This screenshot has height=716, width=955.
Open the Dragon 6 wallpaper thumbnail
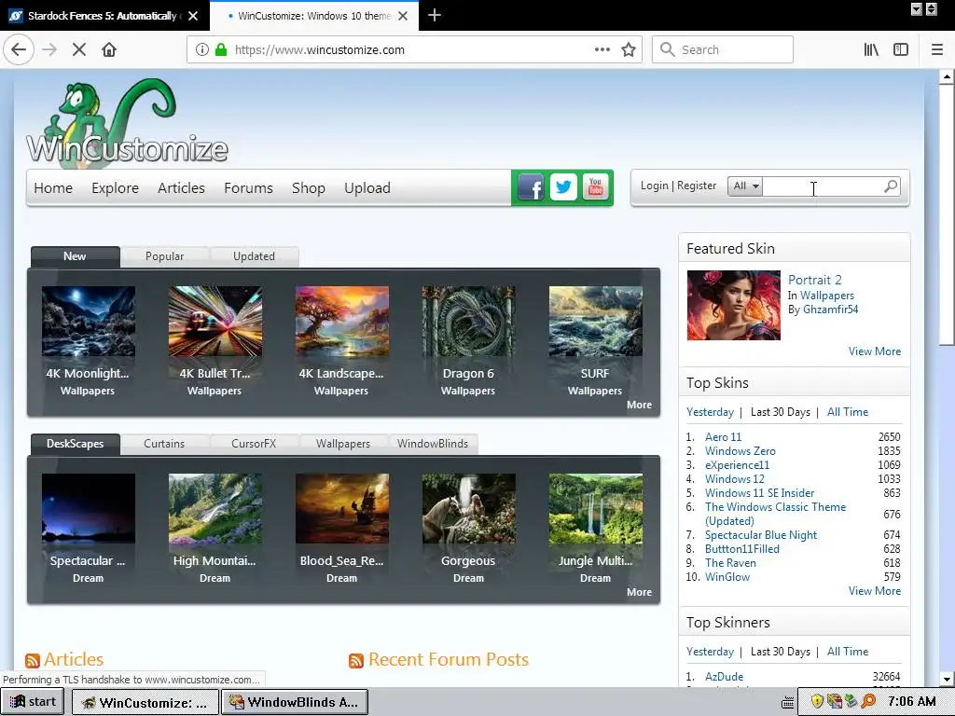(468, 322)
